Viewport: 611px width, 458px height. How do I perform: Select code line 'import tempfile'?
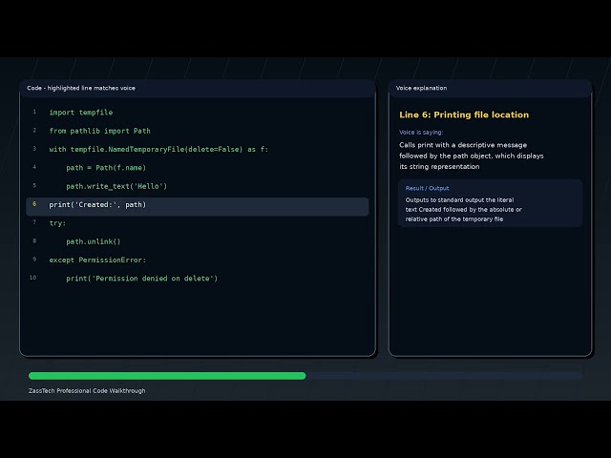click(x=80, y=113)
